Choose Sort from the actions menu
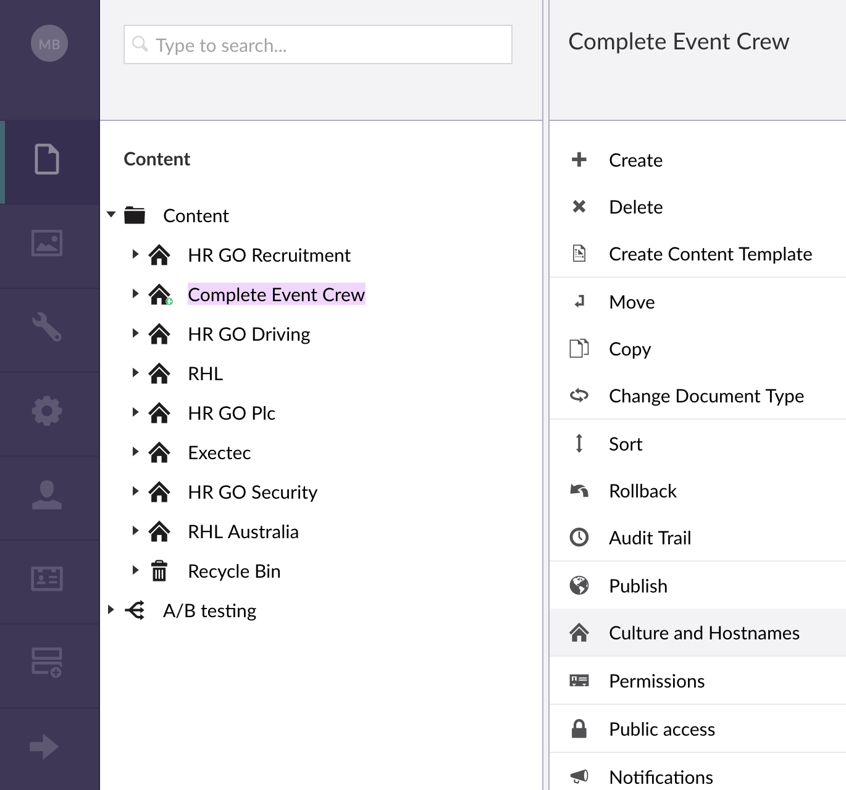The width and height of the screenshot is (846, 790). [698, 444]
